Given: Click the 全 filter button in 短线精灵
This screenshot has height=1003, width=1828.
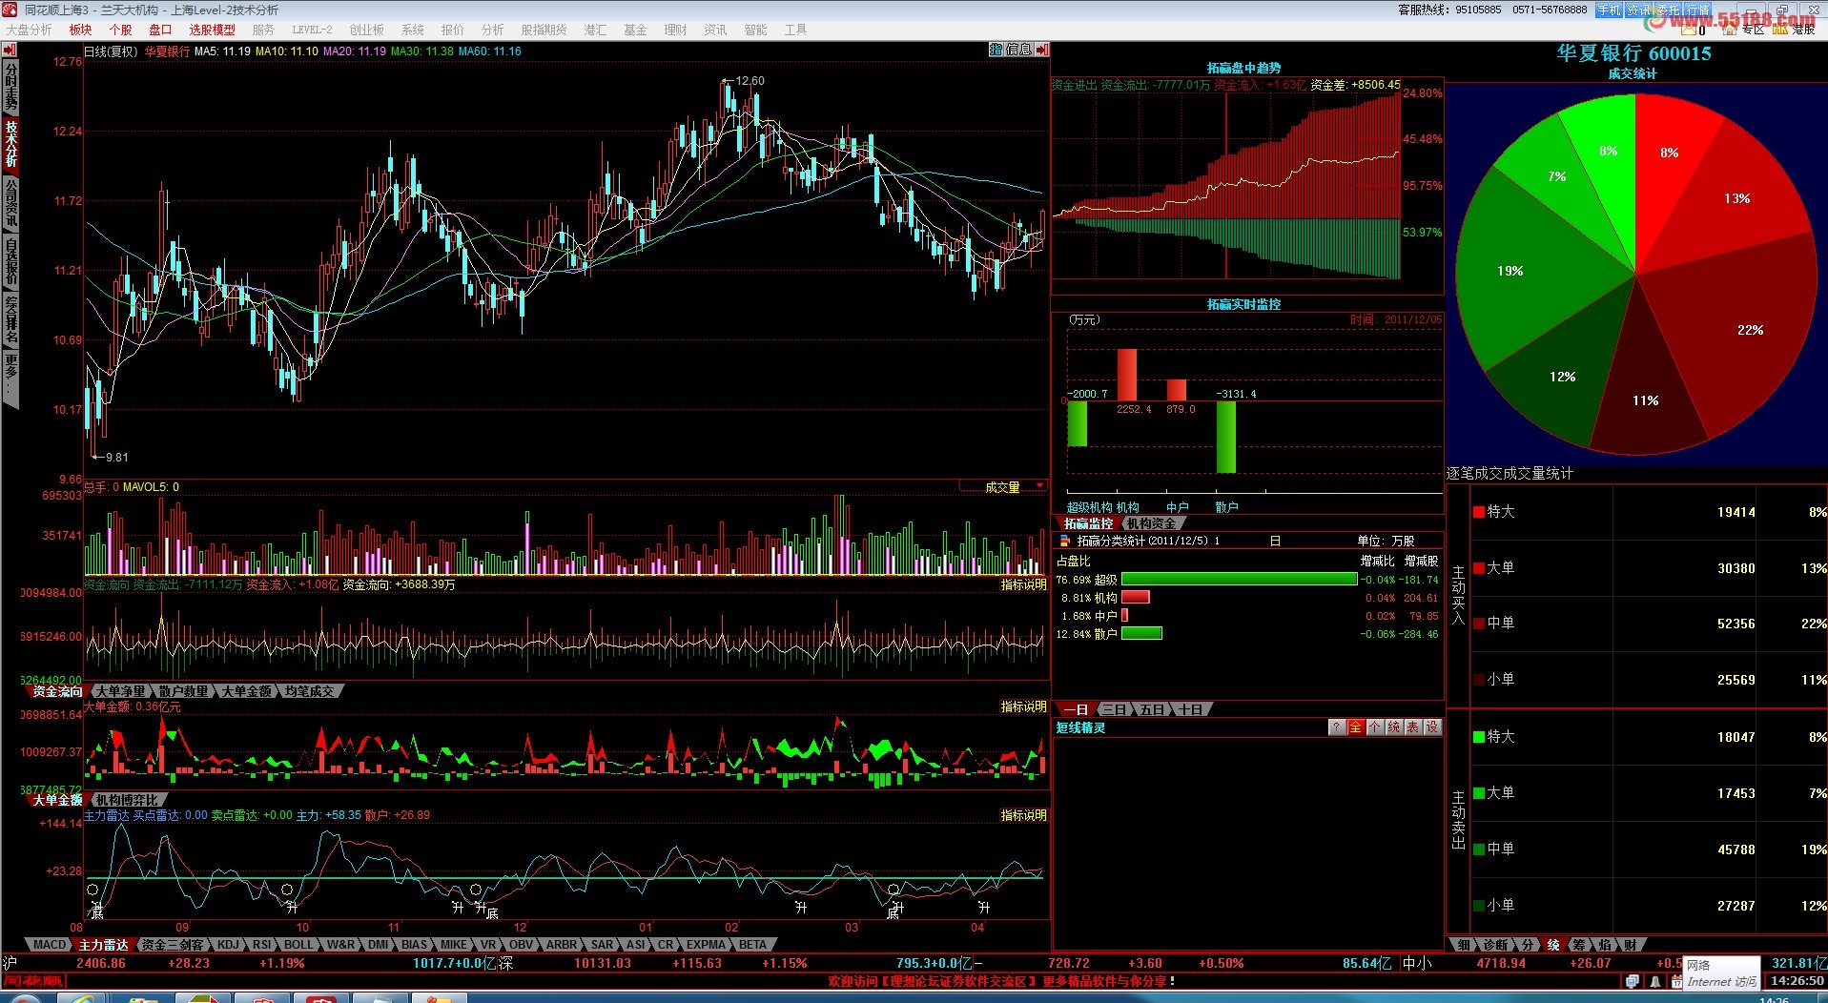Looking at the screenshot, I should 1356,727.
